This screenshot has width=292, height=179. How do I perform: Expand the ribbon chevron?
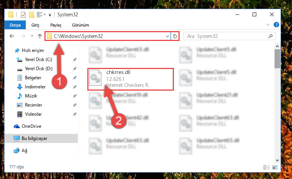point(268,25)
